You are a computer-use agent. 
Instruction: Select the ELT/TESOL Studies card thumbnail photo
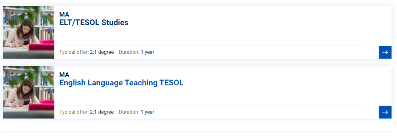(29, 32)
